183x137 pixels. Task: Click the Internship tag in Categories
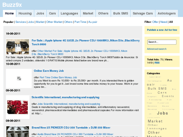pos(168,109)
